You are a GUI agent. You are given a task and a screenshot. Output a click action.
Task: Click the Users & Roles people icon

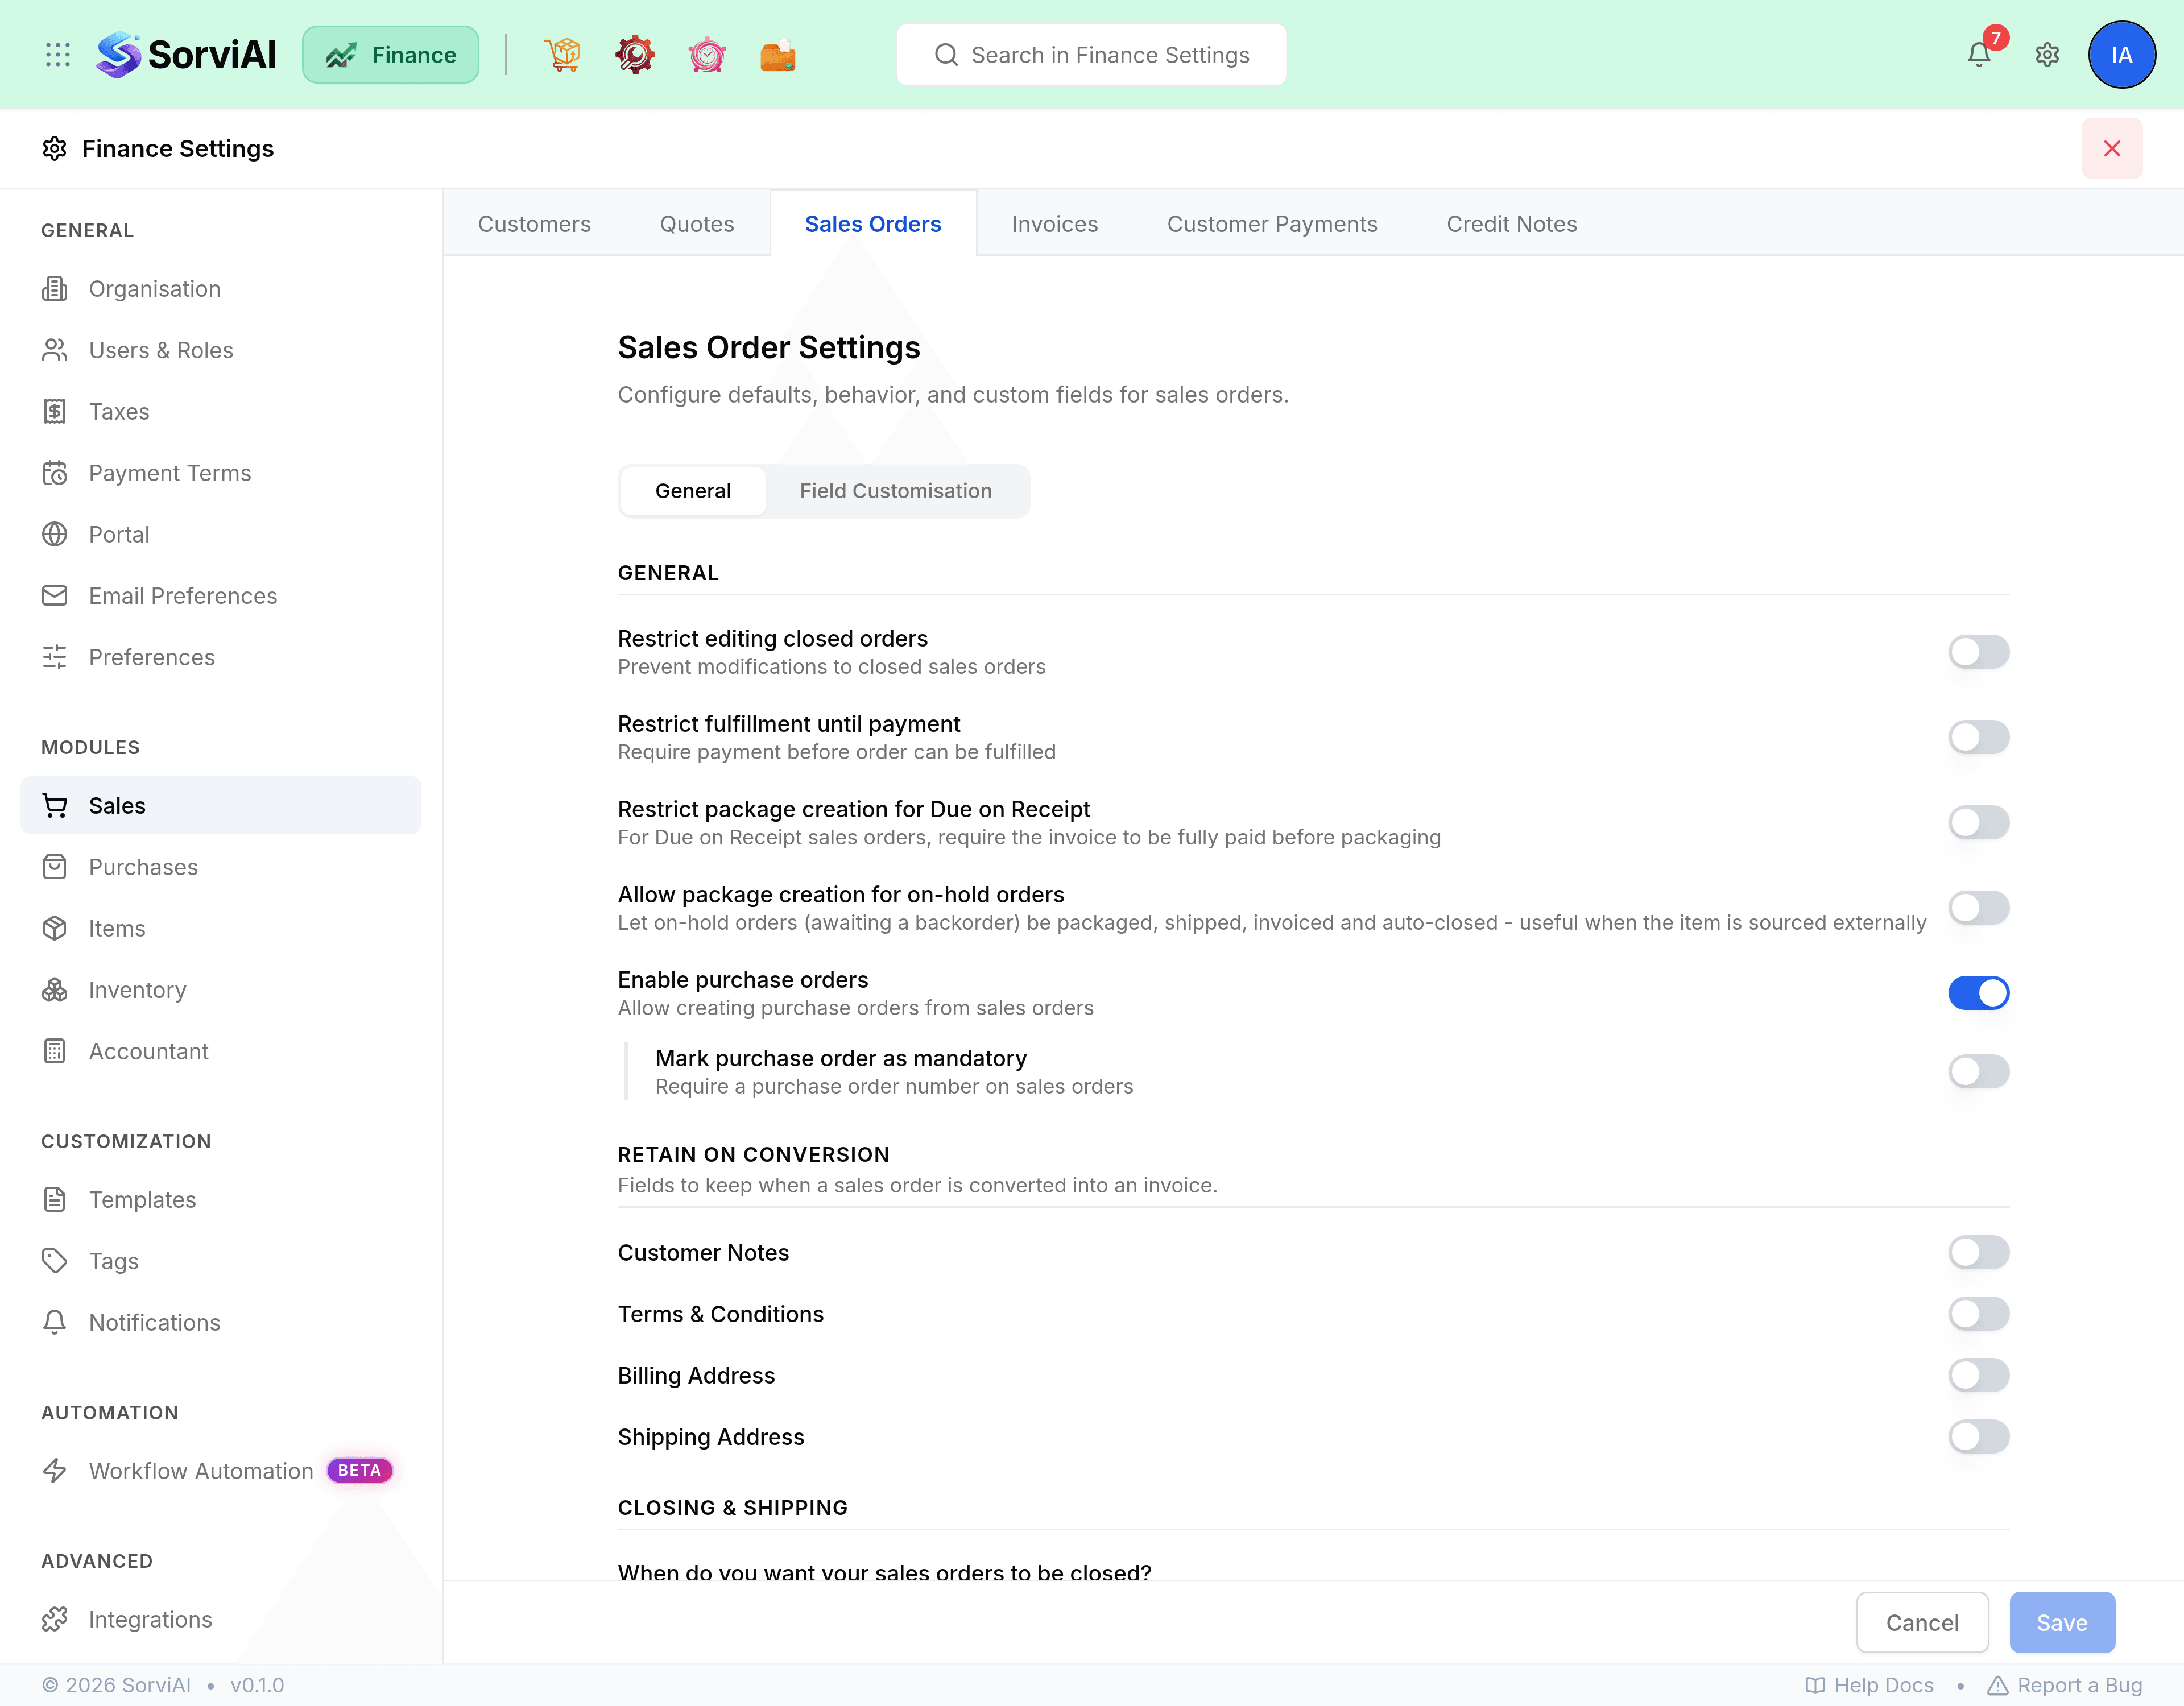click(x=55, y=350)
